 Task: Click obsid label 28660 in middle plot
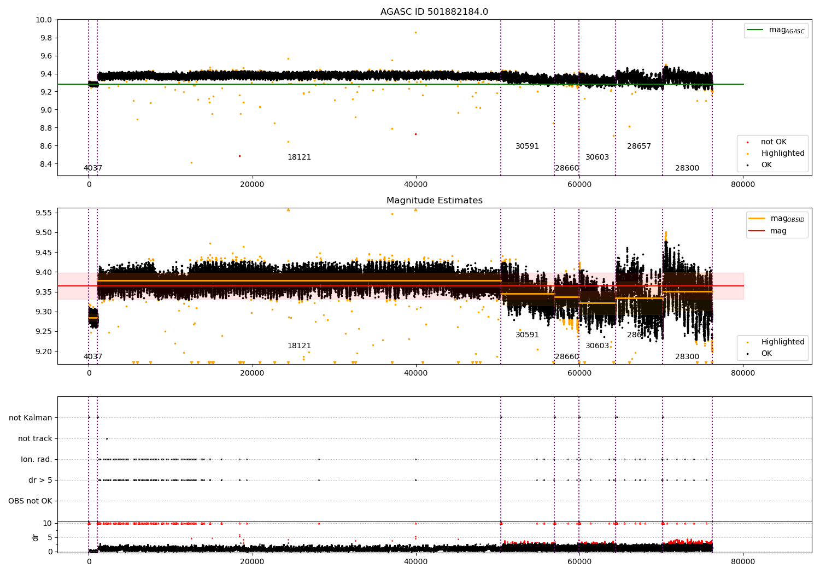(x=567, y=357)
